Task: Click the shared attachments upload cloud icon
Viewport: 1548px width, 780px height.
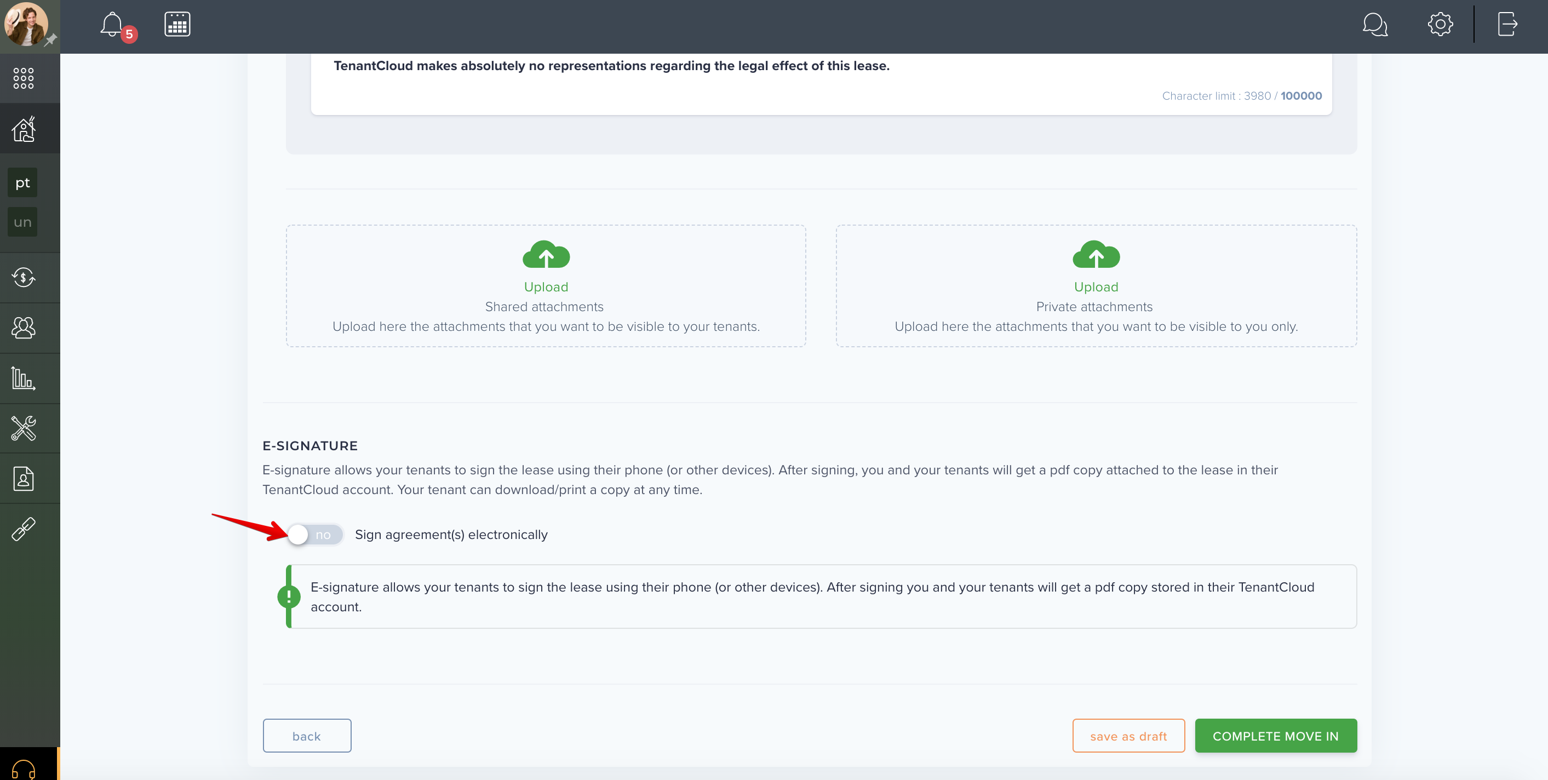Action: 546,255
